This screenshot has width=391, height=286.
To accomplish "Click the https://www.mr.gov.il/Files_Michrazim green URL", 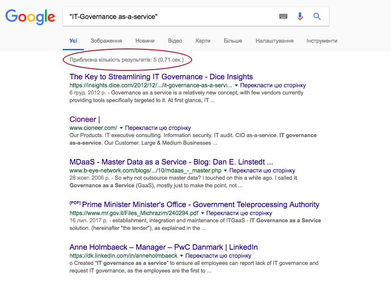I will pos(134,213).
